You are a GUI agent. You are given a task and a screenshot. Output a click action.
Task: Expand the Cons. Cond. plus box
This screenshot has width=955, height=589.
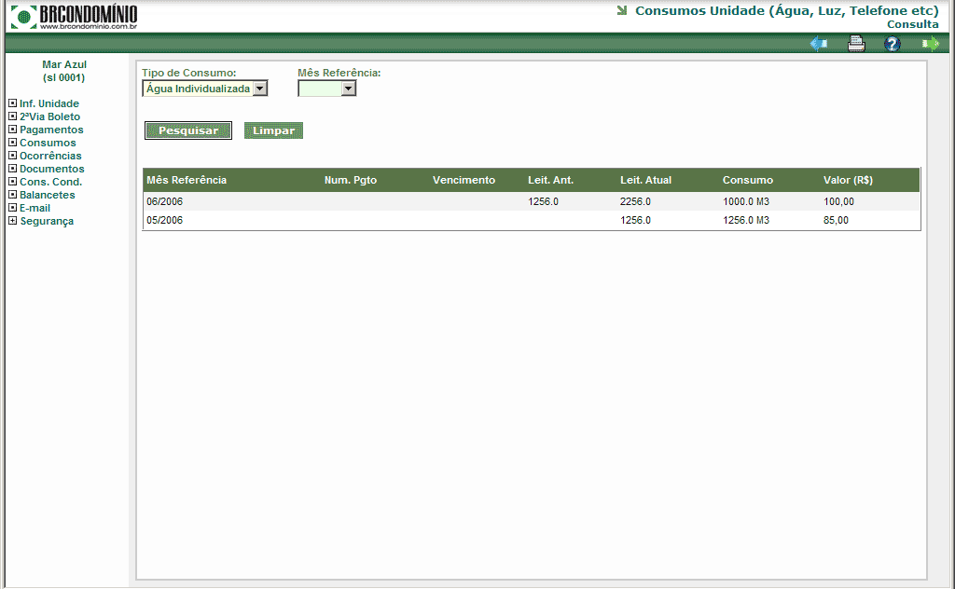pyautogui.click(x=12, y=182)
